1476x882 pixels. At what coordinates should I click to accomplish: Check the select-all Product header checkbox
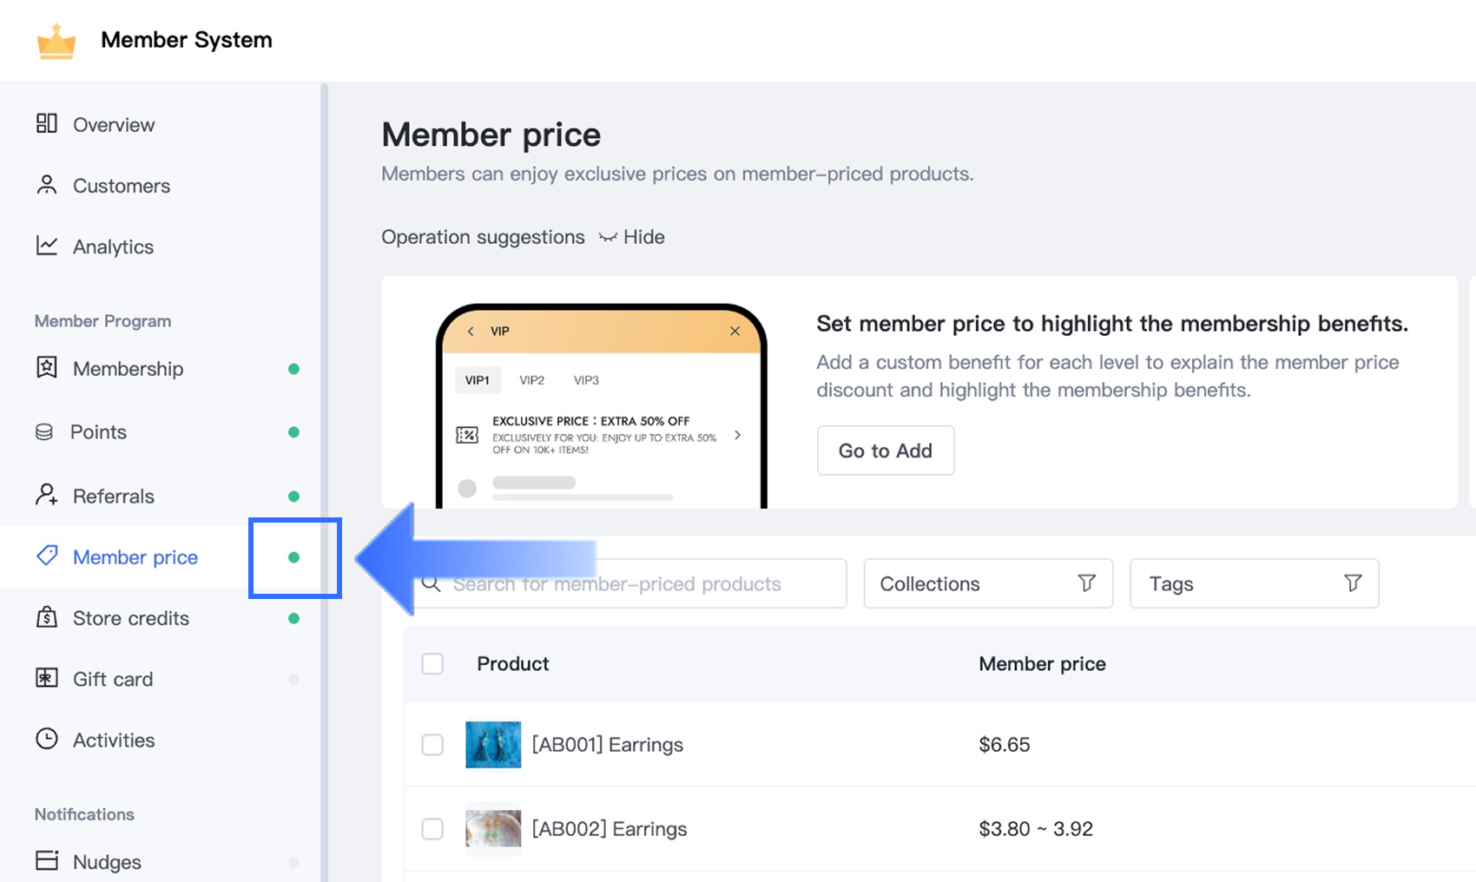click(x=432, y=664)
